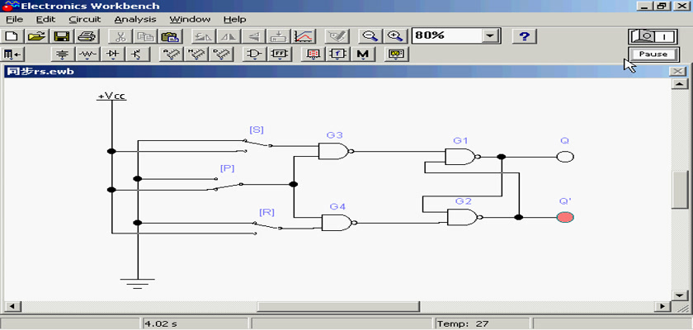693x330 pixels.
Task: Open component properties icon
Action: point(337,36)
